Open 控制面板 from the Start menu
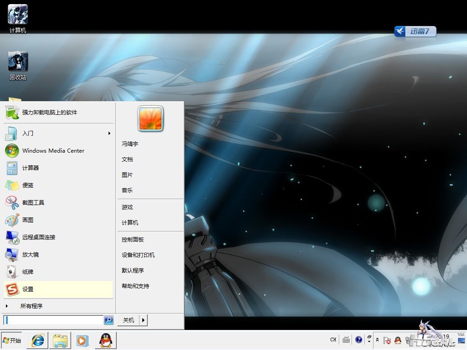The height and width of the screenshot is (350, 467). (133, 240)
